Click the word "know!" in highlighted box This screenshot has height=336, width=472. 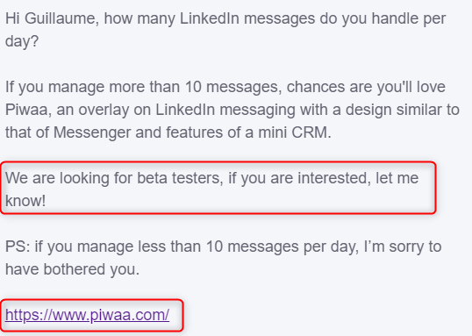click(25, 201)
